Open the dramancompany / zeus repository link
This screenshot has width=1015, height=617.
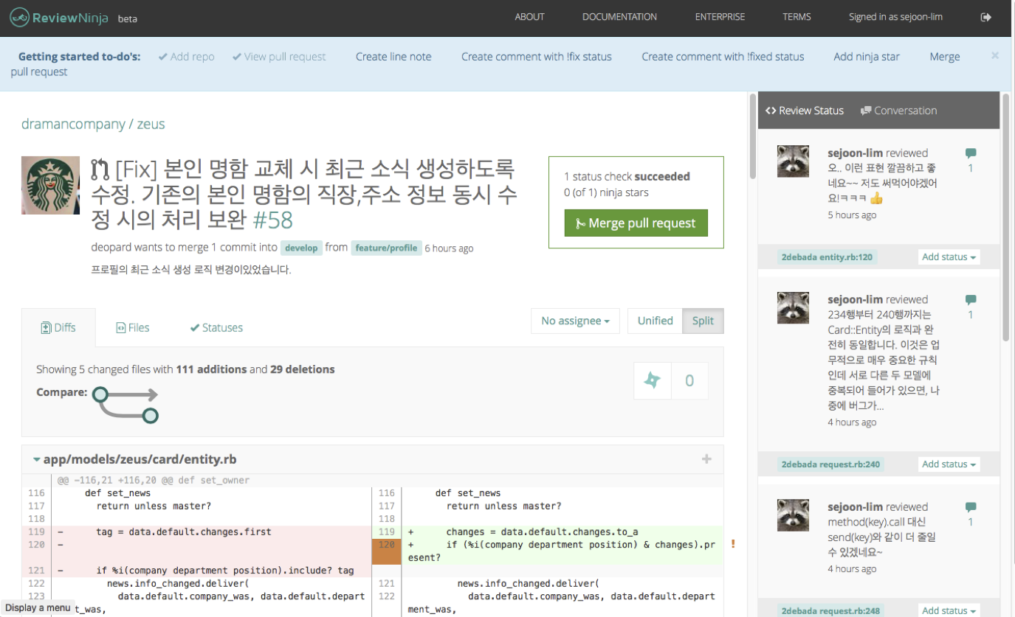[93, 124]
